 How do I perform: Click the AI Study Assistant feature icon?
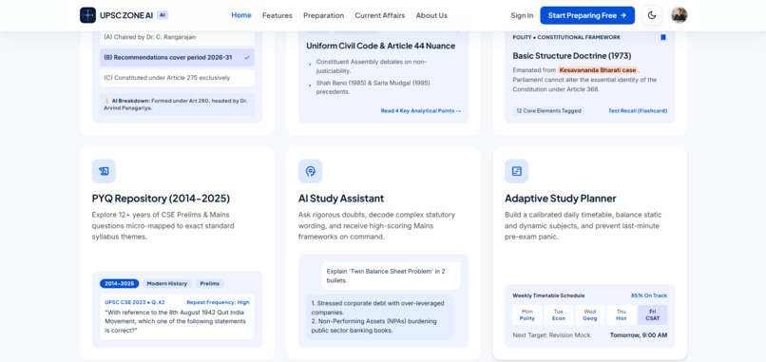pyautogui.click(x=310, y=171)
